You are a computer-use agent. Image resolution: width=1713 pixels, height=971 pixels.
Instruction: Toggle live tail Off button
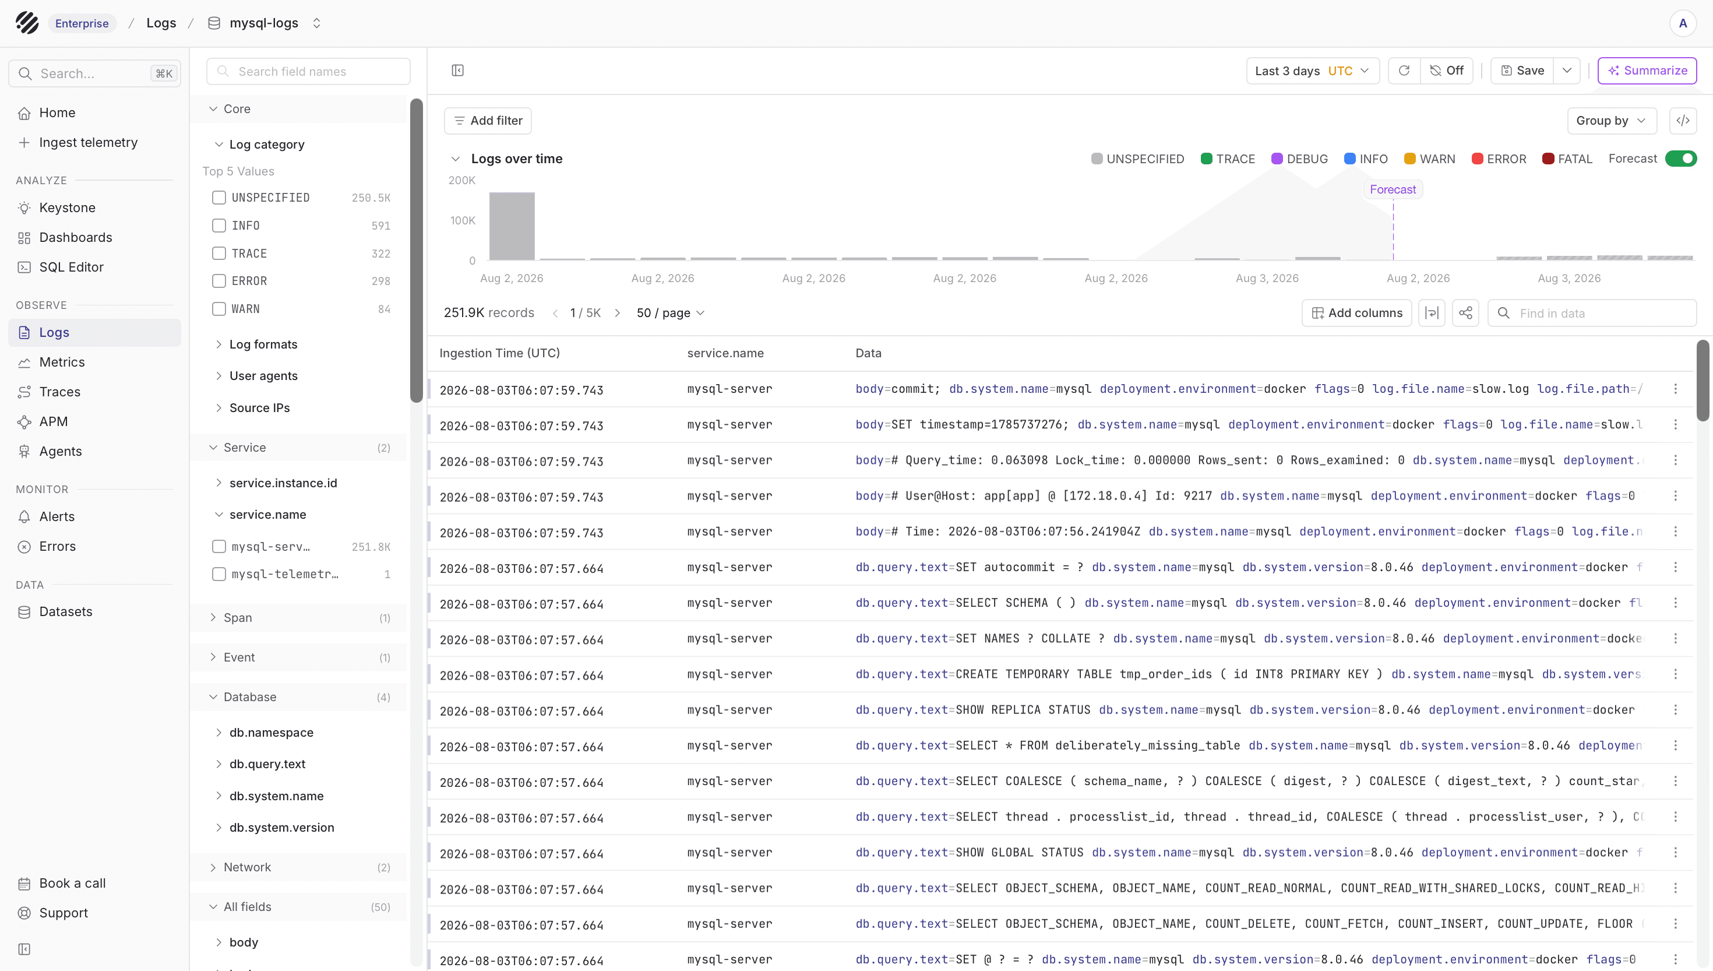(1446, 71)
